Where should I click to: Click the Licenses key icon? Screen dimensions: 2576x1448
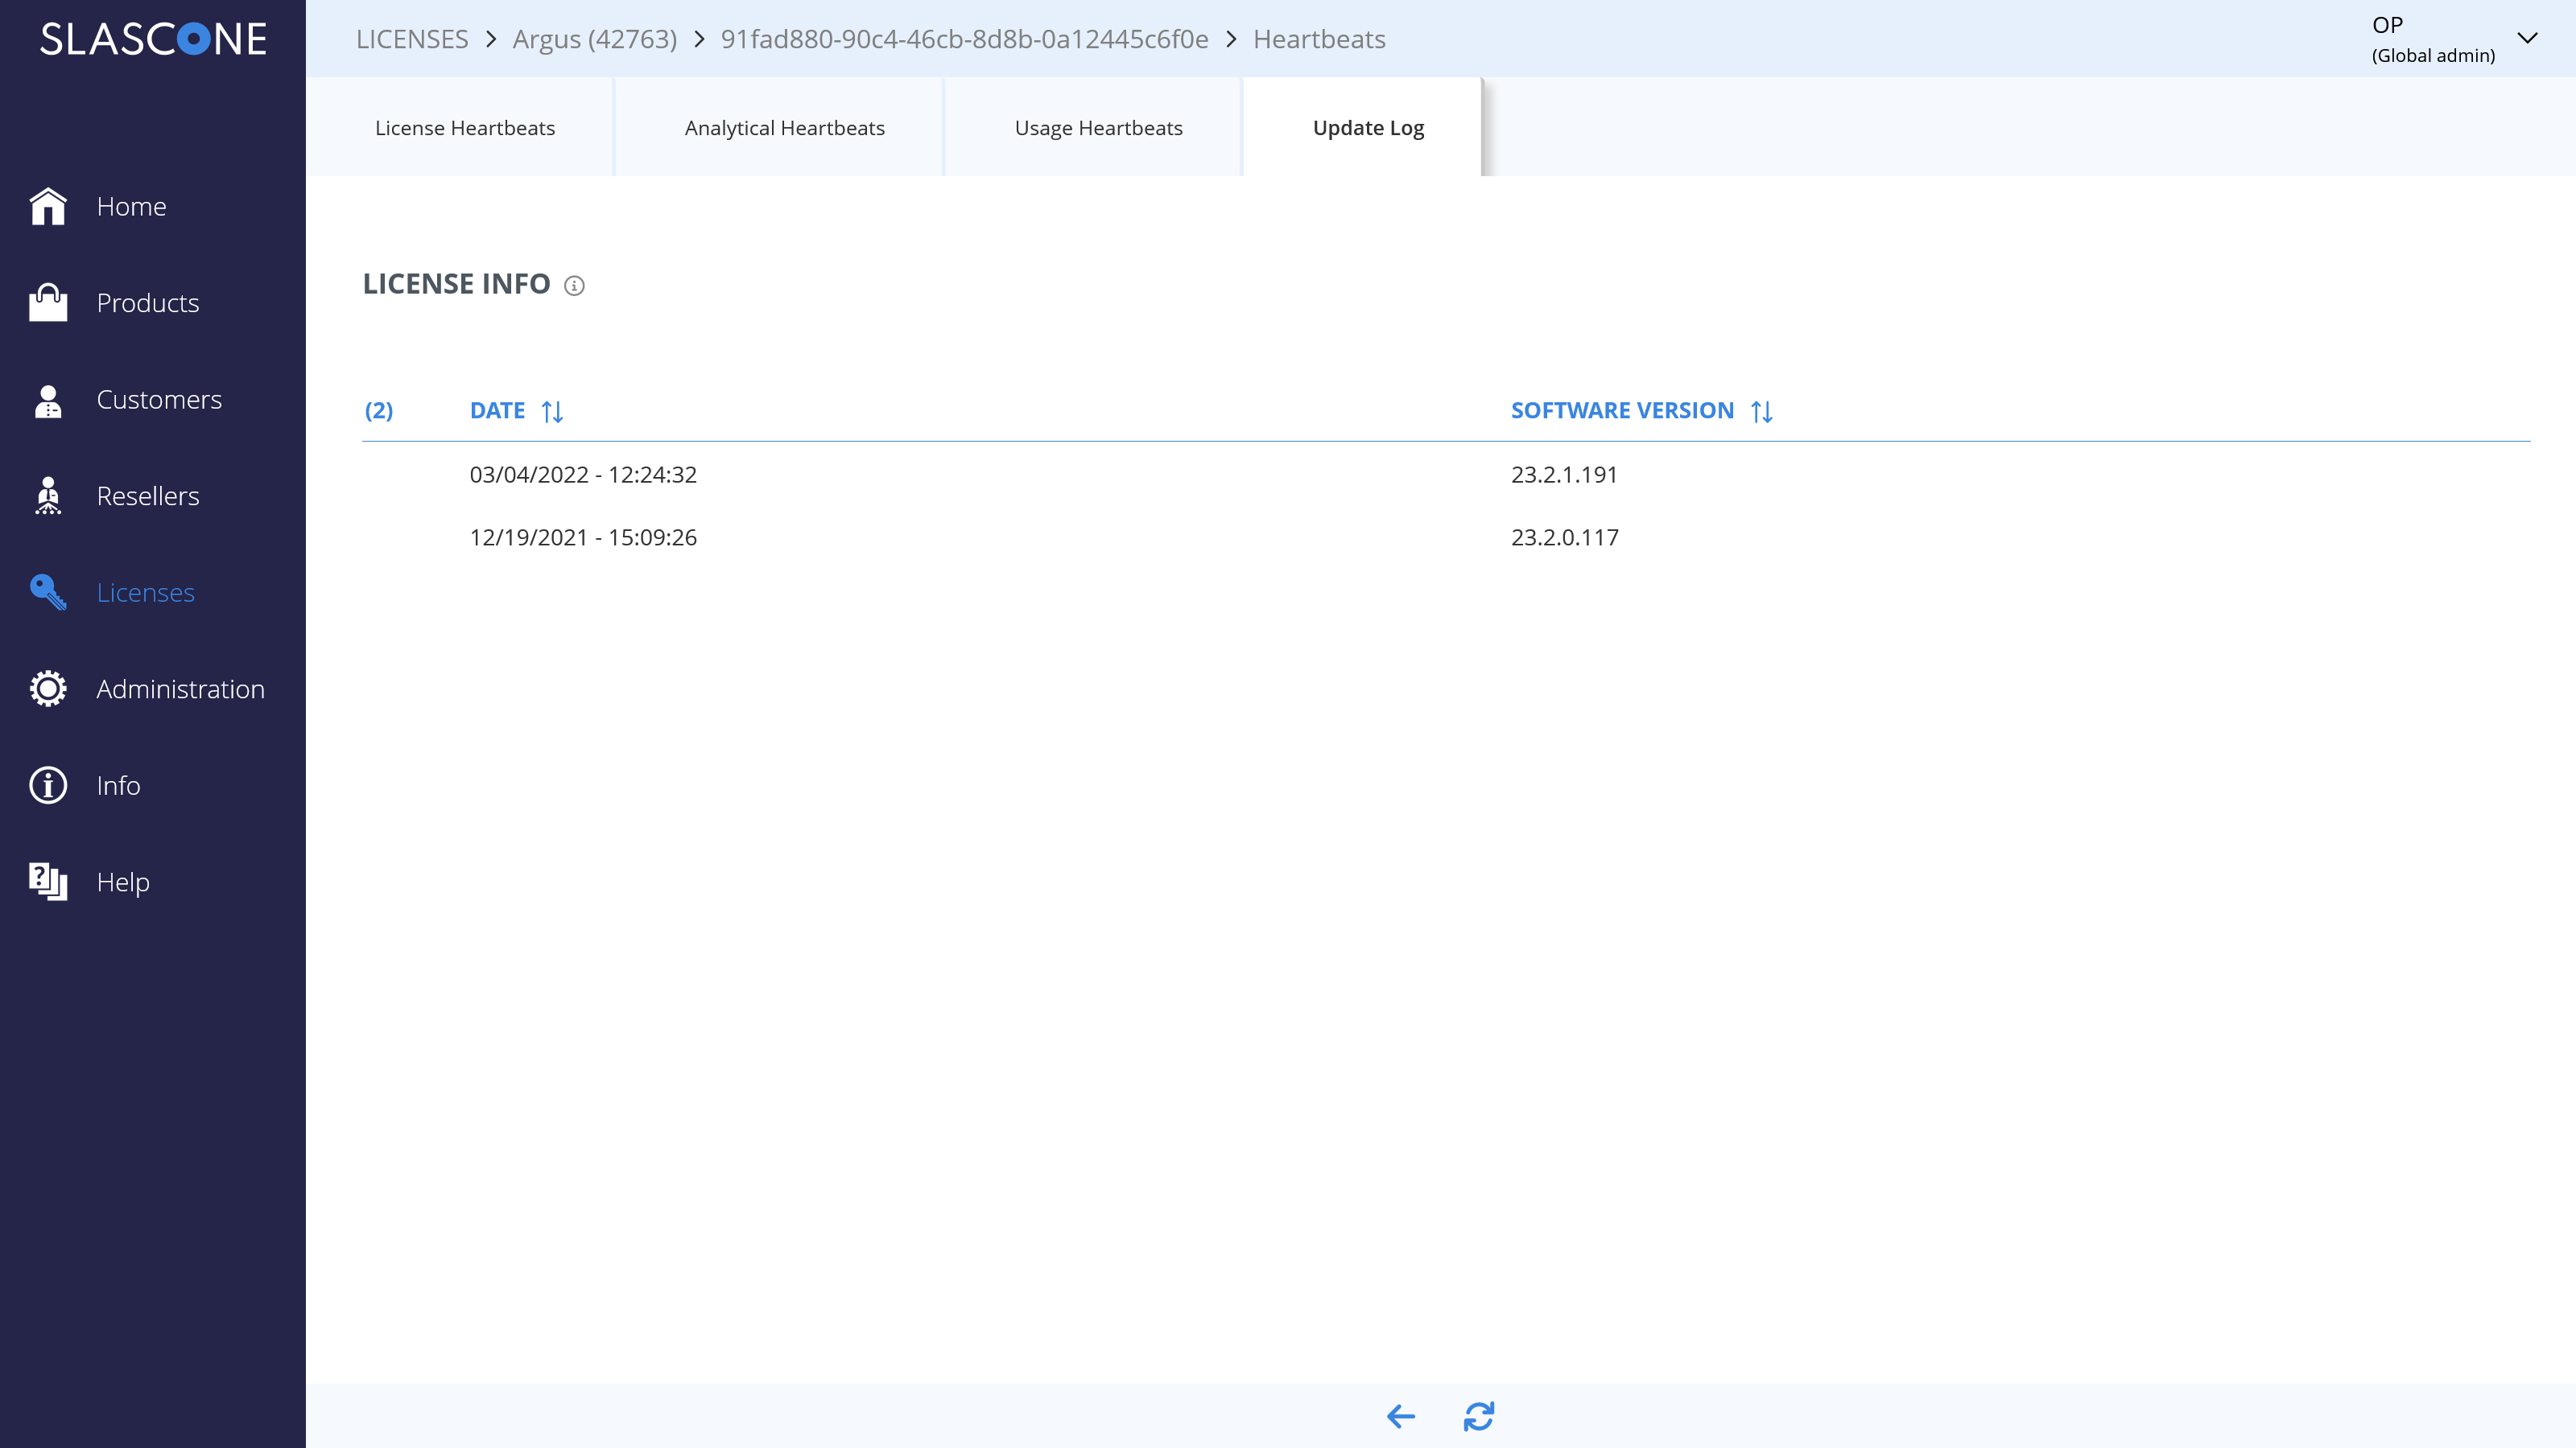(x=48, y=593)
